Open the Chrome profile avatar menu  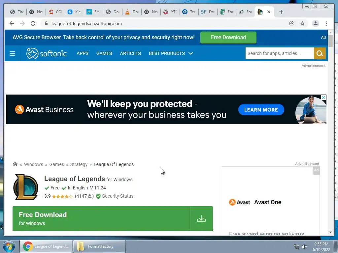(x=316, y=23)
